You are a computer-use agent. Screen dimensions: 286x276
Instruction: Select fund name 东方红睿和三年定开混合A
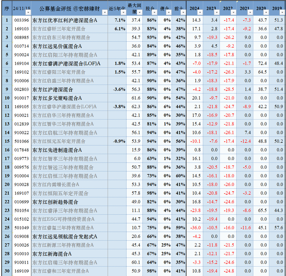[x=60, y=271]
